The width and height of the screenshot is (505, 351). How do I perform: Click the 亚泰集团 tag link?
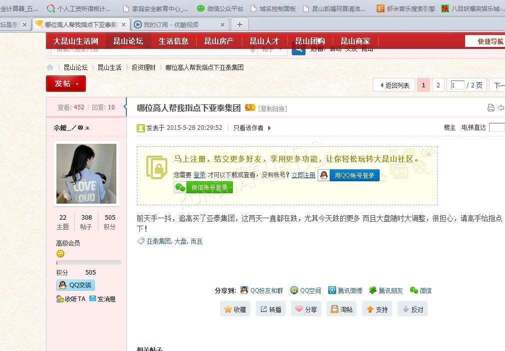(x=159, y=241)
